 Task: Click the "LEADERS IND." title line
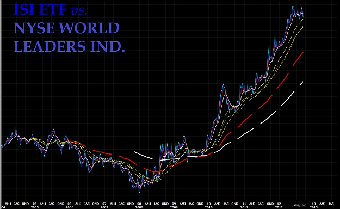(x=70, y=46)
